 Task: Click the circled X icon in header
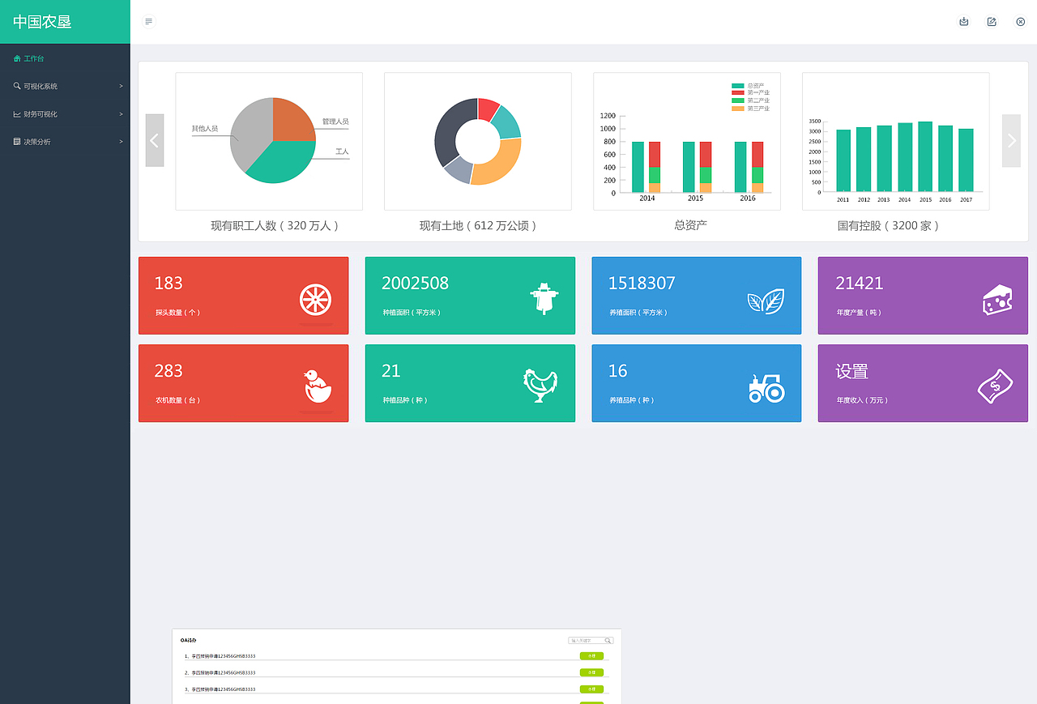click(x=1021, y=22)
